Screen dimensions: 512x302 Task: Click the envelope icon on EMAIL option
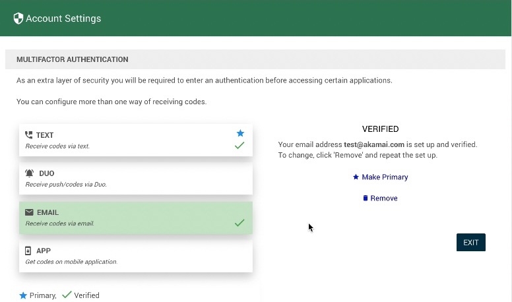pos(29,212)
